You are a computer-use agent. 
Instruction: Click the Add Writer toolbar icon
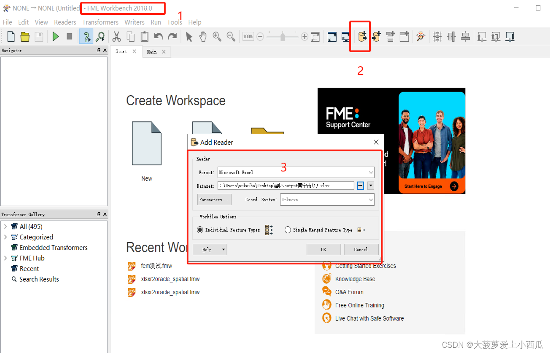pos(376,36)
